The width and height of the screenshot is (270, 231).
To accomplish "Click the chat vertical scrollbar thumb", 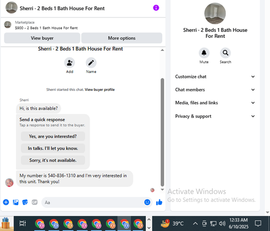I will pyautogui.click(x=163, y=132).
